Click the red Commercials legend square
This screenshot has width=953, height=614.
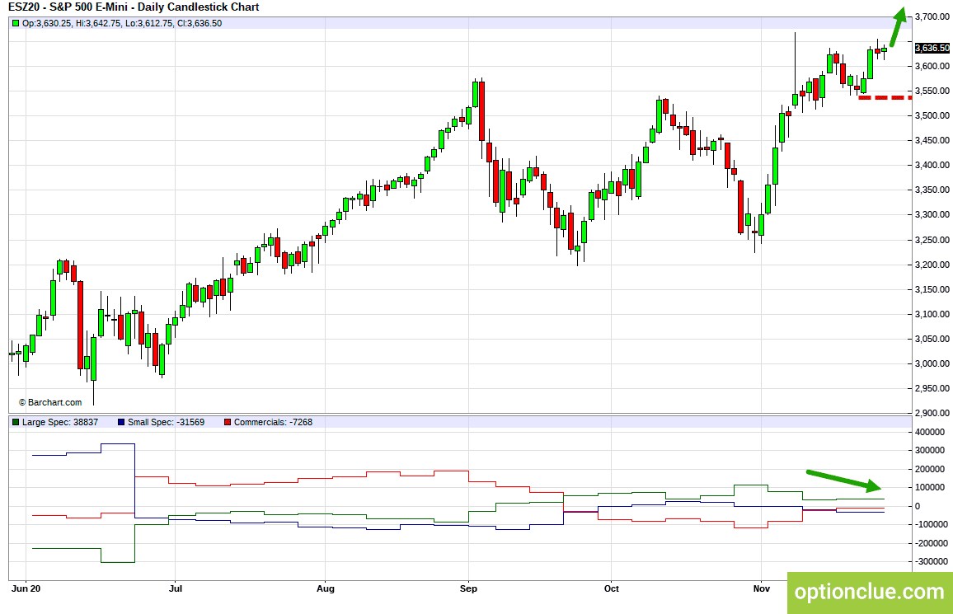tap(228, 422)
